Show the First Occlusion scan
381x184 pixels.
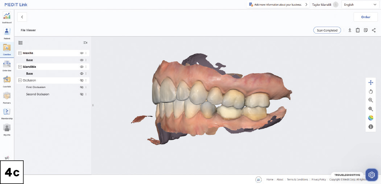point(82,87)
